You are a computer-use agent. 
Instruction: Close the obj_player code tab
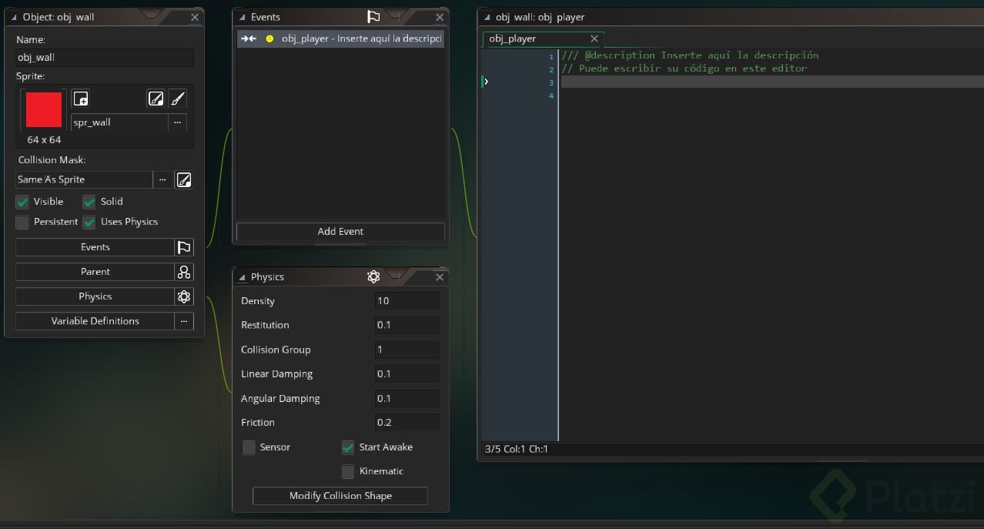tap(594, 39)
